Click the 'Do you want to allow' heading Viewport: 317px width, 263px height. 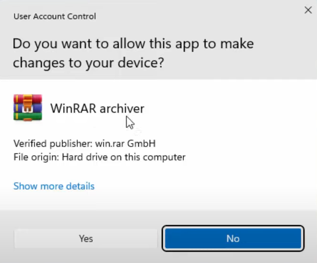click(133, 44)
